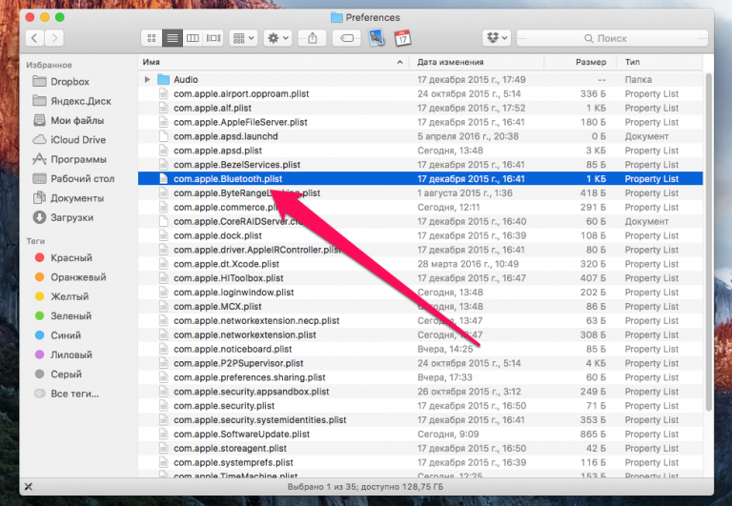Image resolution: width=732 pixels, height=506 pixels.
Task: Open the gear action menu
Action: (277, 38)
